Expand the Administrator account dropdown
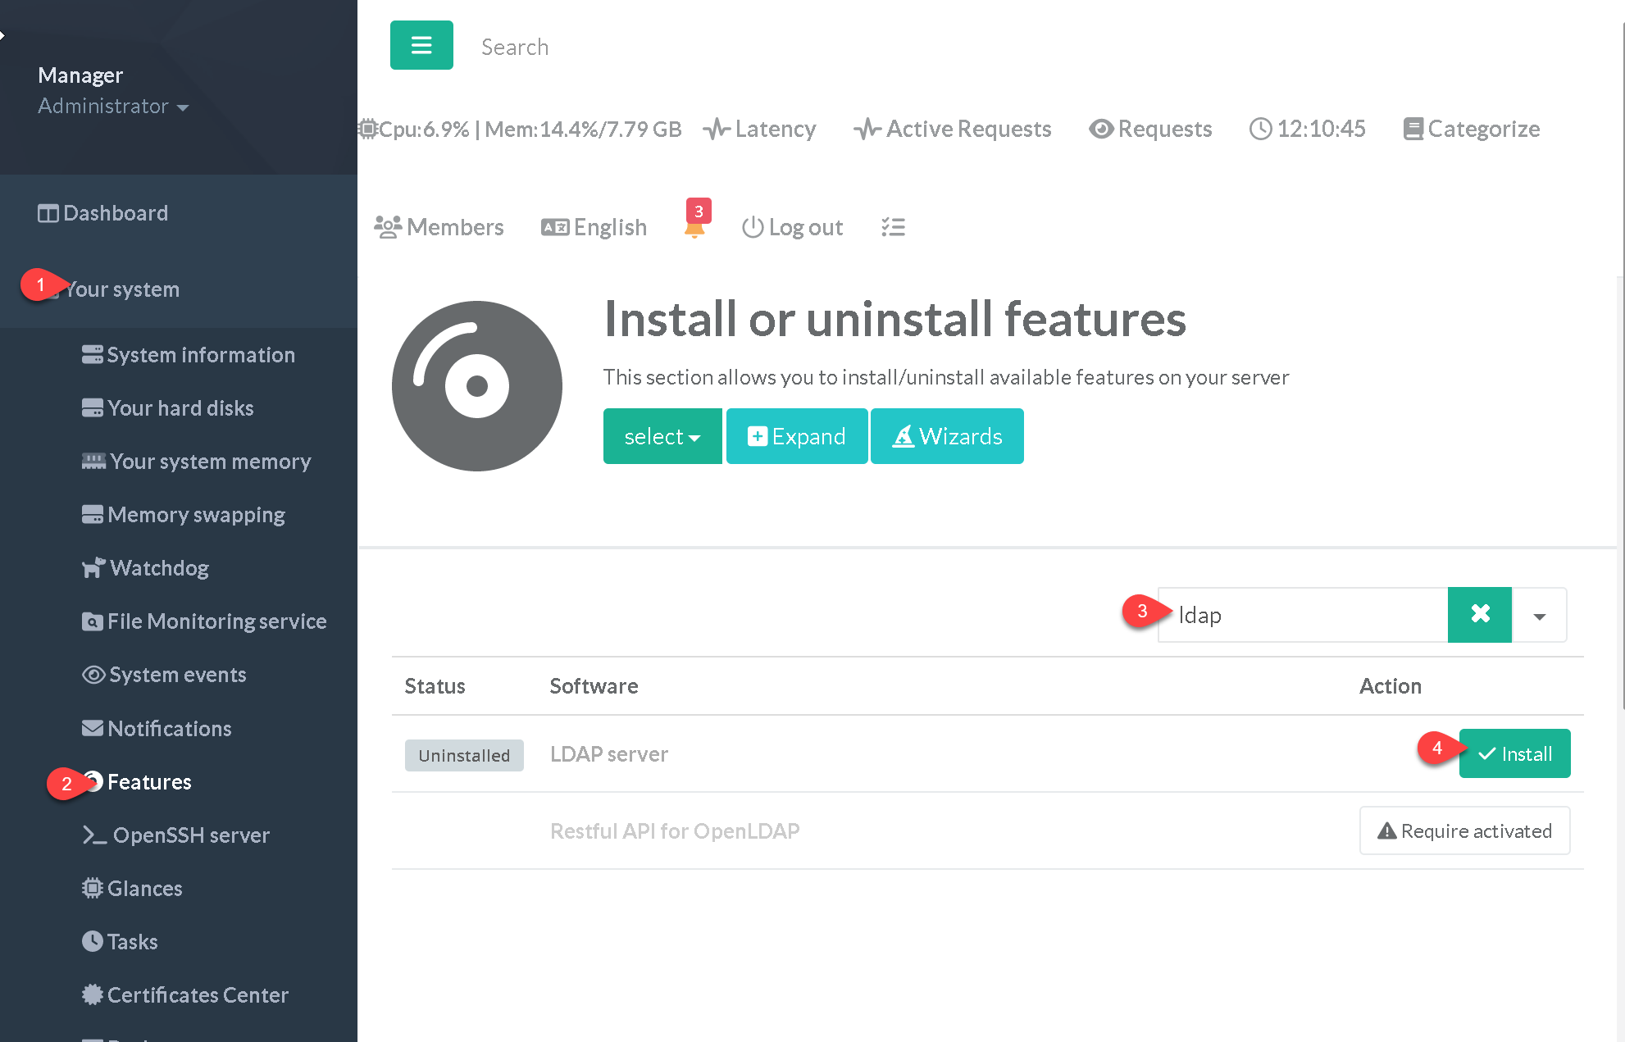 pos(113,107)
